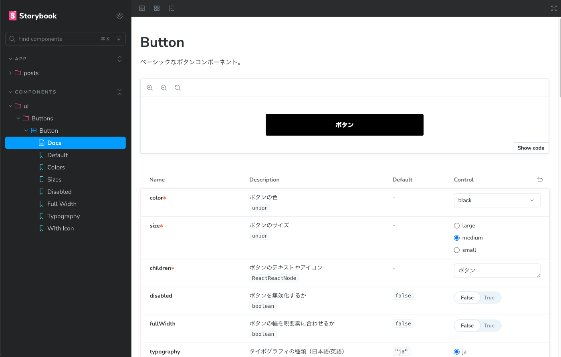Zoom out on the button preview

tap(163, 88)
